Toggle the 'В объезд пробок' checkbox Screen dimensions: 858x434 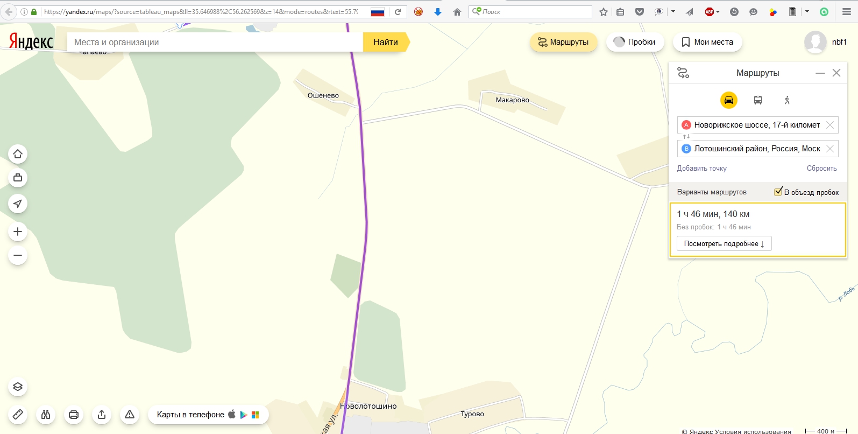pos(778,192)
